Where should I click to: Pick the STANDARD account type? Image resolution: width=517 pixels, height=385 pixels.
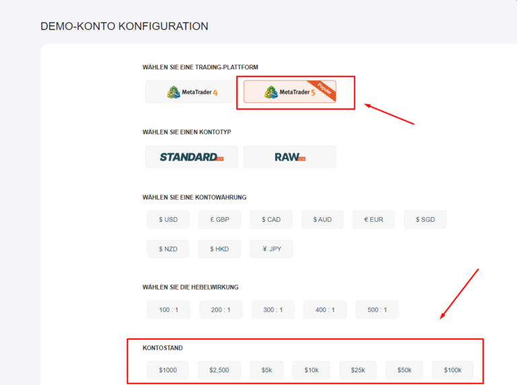pyautogui.click(x=192, y=157)
